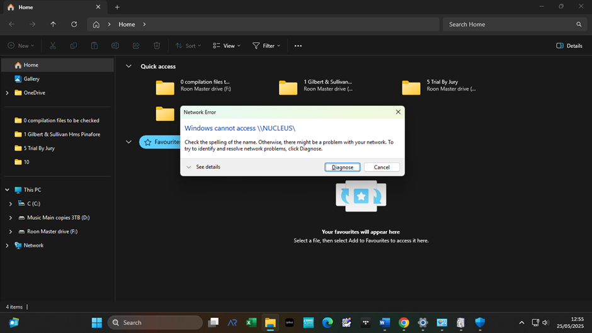Image resolution: width=592 pixels, height=333 pixels.
Task: Select Gallery in the navigation pane
Action: 31,79
